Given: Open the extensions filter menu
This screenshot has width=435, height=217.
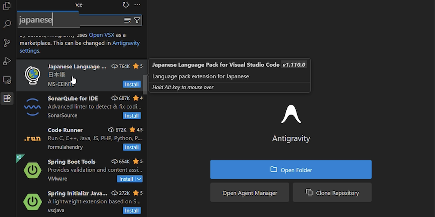Looking at the screenshot, I should [x=137, y=20].
